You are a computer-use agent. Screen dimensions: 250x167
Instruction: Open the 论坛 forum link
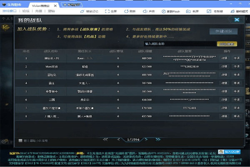pyautogui.click(x=26, y=11)
